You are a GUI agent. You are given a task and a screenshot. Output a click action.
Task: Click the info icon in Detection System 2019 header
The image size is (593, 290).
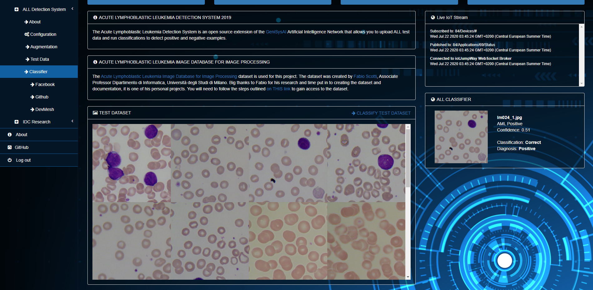[x=95, y=17]
